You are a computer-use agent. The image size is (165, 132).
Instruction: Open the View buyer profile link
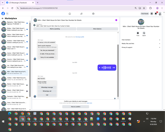coord(80,37)
